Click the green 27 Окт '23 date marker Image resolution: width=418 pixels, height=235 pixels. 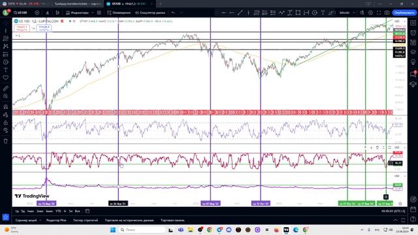(347, 204)
